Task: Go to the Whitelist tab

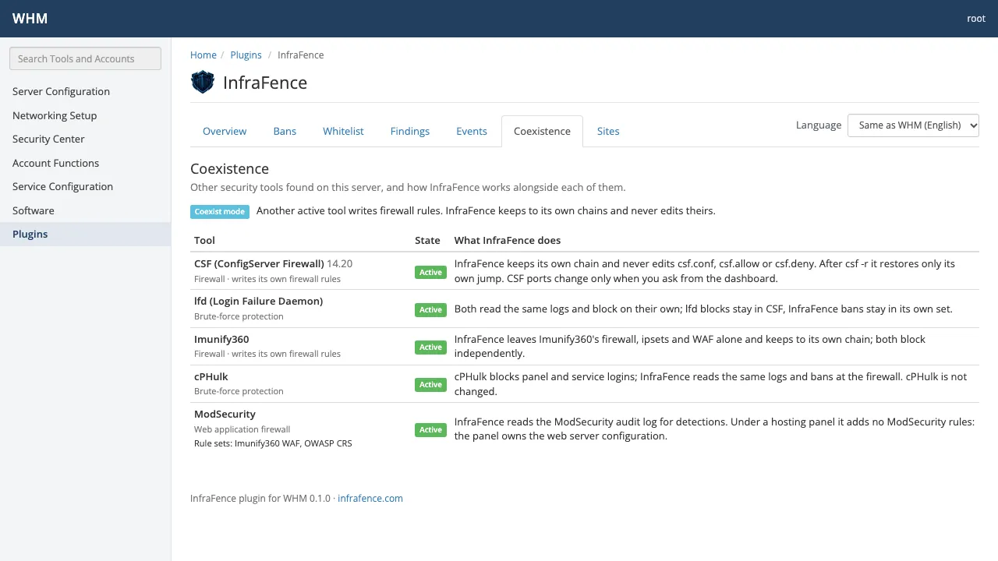Action: 343,131
